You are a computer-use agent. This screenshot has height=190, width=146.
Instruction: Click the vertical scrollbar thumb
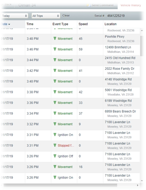click(x=142, y=46)
